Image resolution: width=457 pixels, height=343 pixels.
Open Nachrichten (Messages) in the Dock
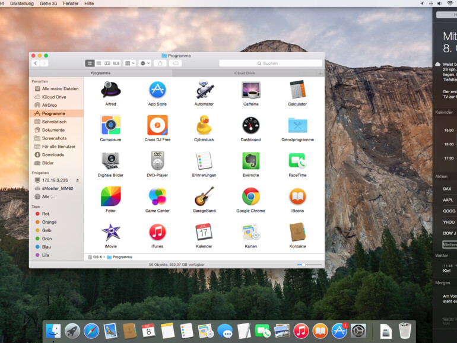tap(225, 331)
